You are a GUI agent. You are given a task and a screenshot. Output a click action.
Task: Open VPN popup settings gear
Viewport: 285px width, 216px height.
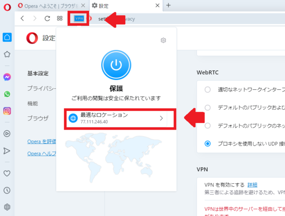point(163,40)
